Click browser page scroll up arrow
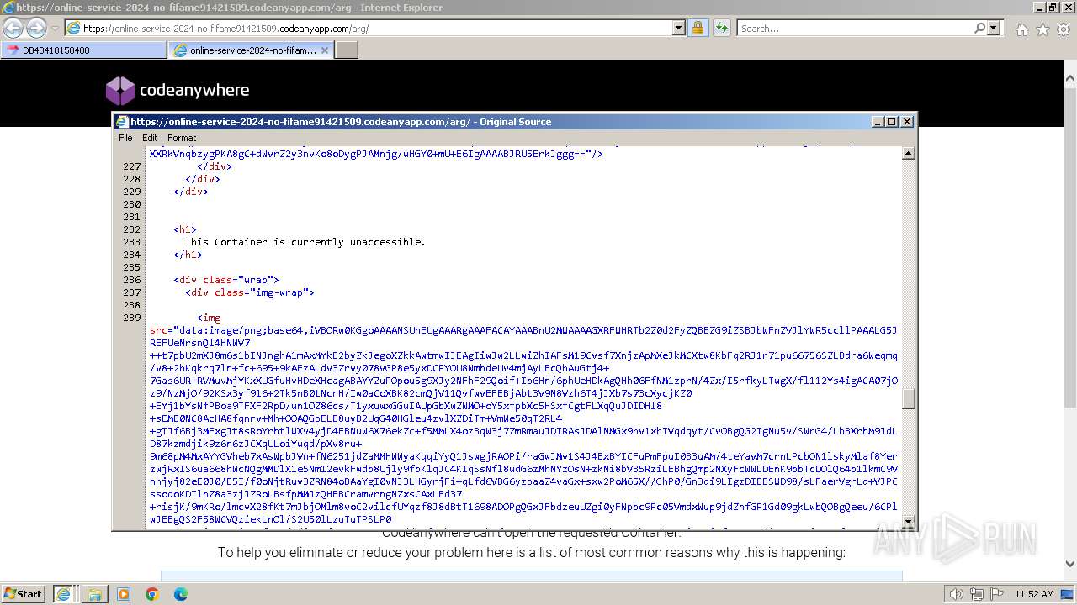The image size is (1077, 605). (x=1069, y=80)
